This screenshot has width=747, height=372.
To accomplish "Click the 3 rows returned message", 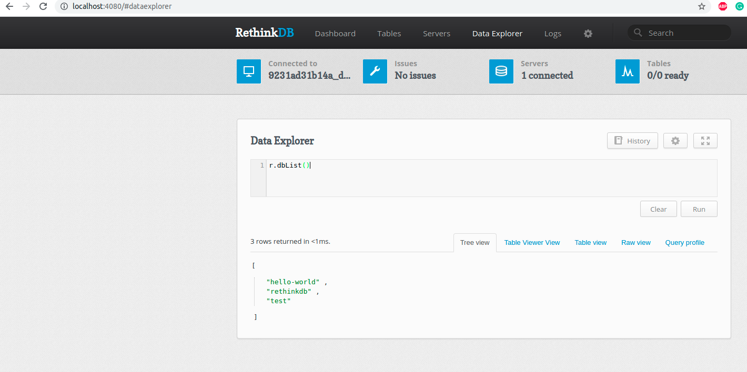I will pos(290,242).
